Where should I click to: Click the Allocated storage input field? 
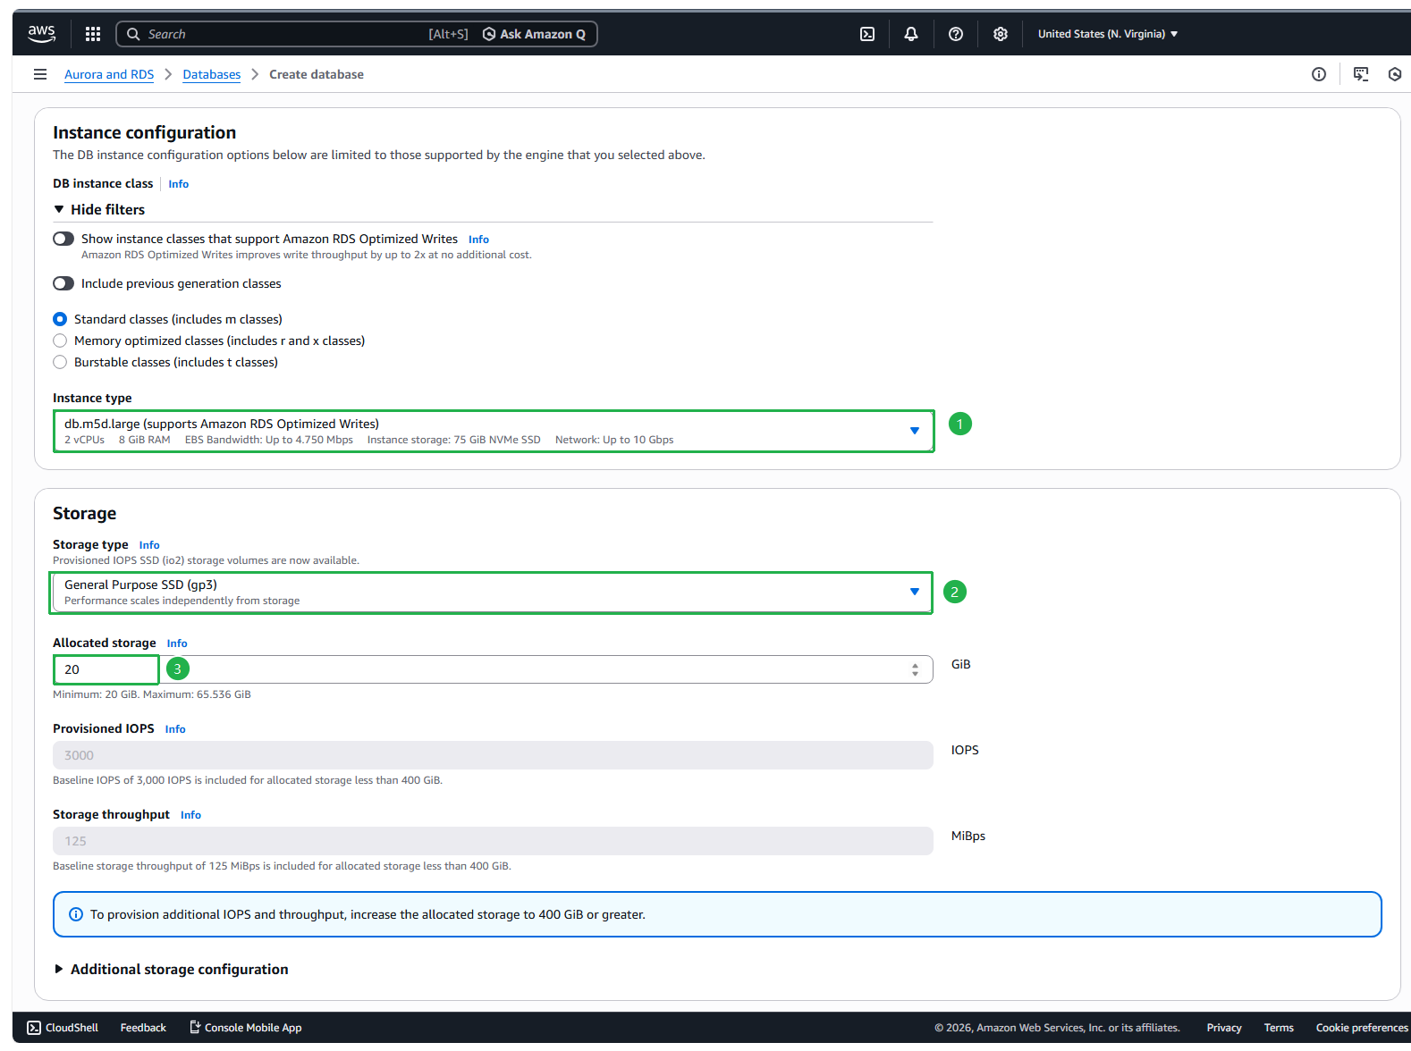pos(493,669)
